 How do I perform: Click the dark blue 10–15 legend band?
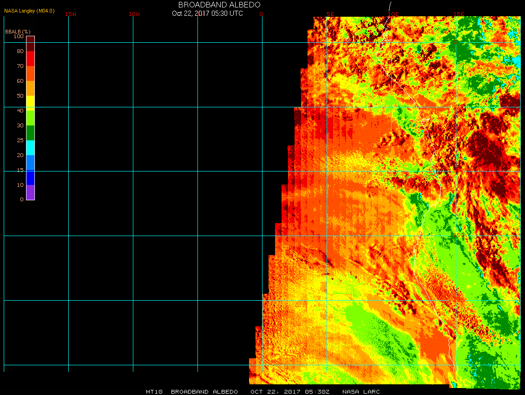coord(31,178)
